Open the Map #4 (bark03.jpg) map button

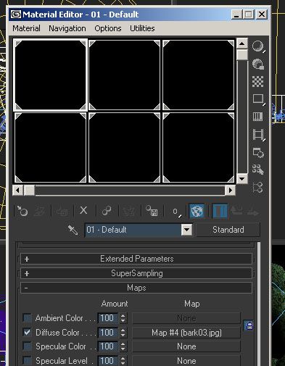click(186, 333)
